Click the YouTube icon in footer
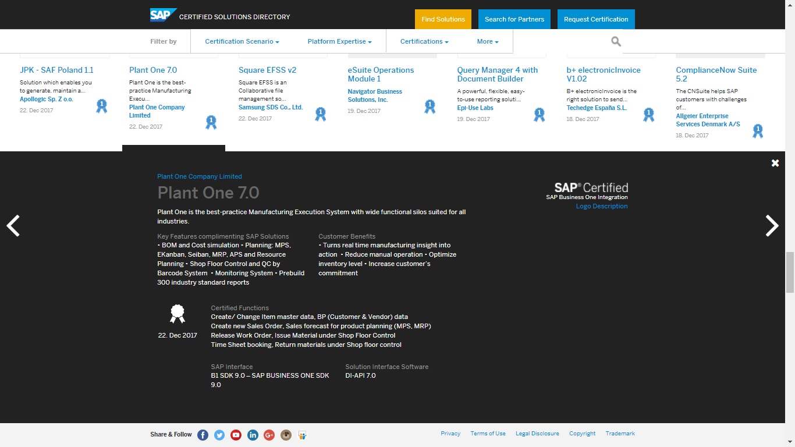 click(x=236, y=435)
